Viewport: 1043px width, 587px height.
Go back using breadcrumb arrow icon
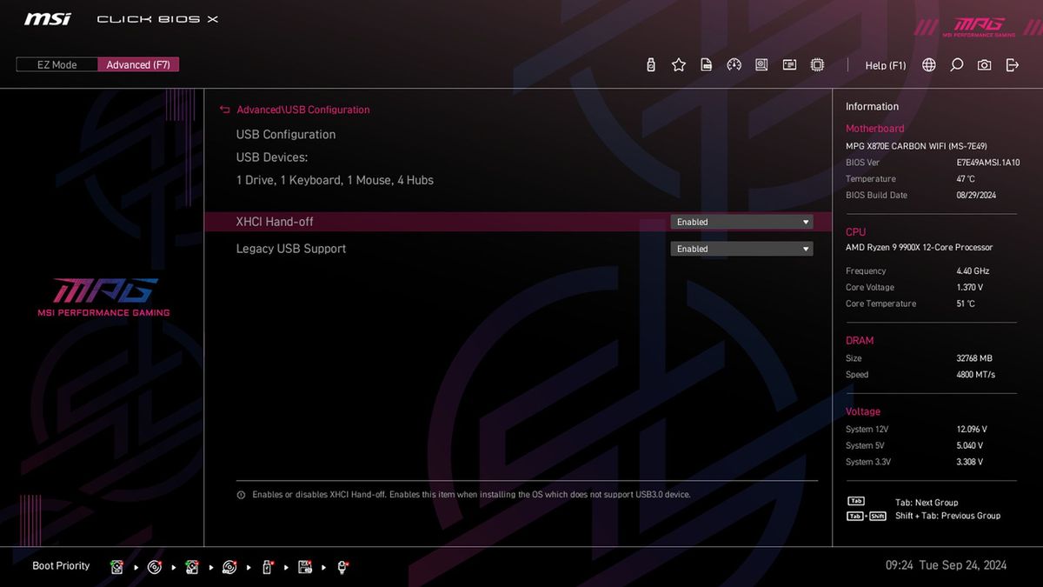tap(225, 110)
